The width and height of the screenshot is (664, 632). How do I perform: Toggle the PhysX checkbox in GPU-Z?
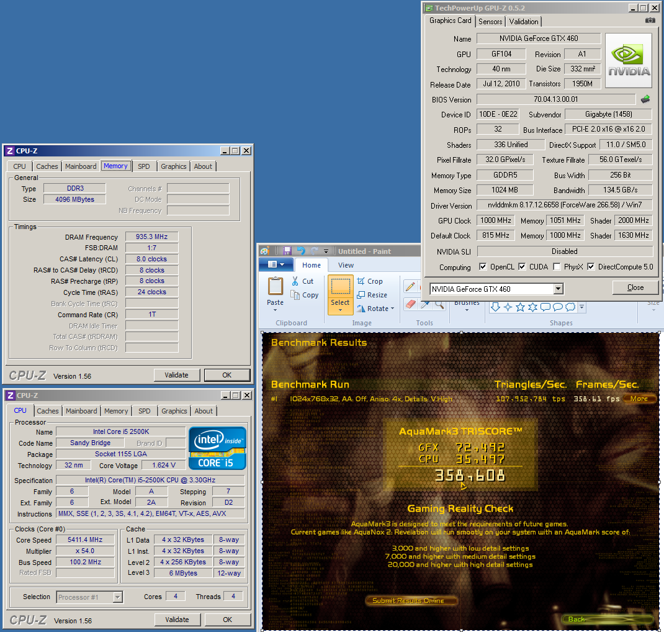click(x=557, y=267)
